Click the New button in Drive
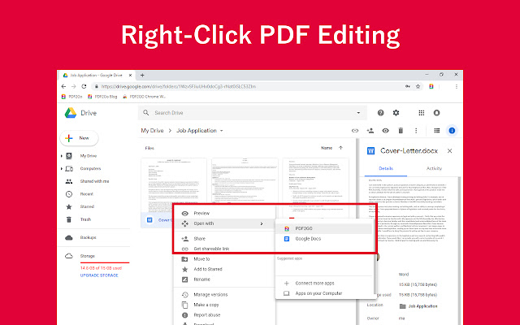Image resolution: width=520 pixels, height=325 pixels. (x=79, y=138)
